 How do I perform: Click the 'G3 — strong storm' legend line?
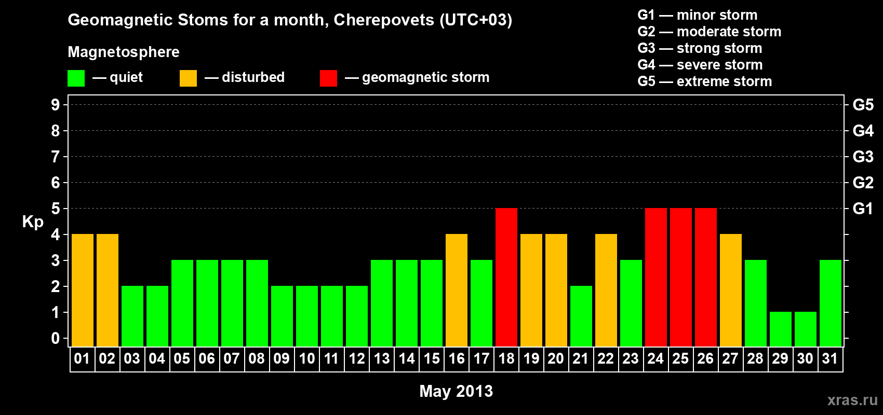[700, 48]
